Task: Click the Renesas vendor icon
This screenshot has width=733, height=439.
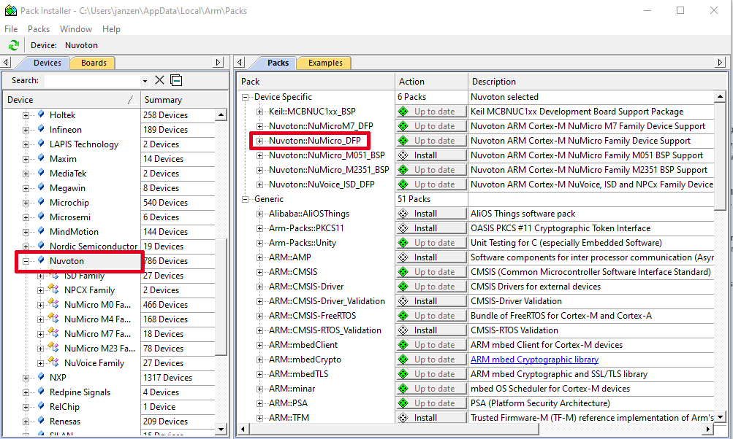Action: click(41, 421)
